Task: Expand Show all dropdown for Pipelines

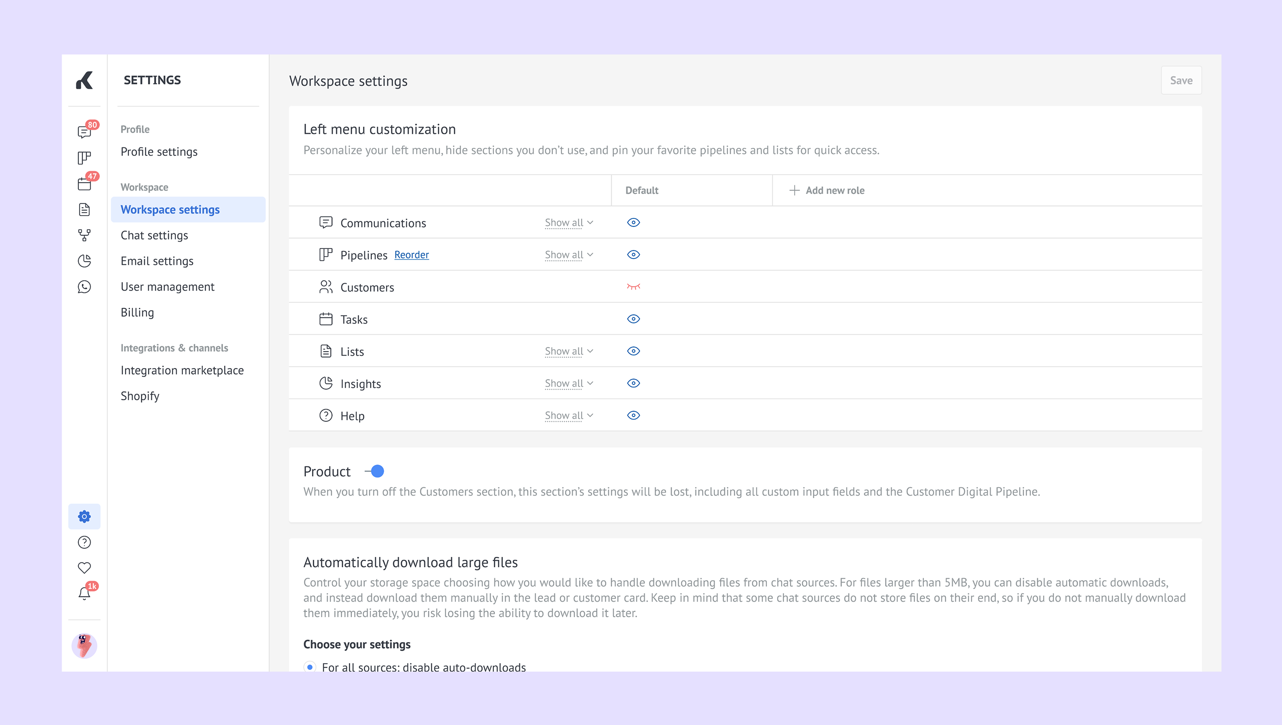Action: tap(569, 255)
